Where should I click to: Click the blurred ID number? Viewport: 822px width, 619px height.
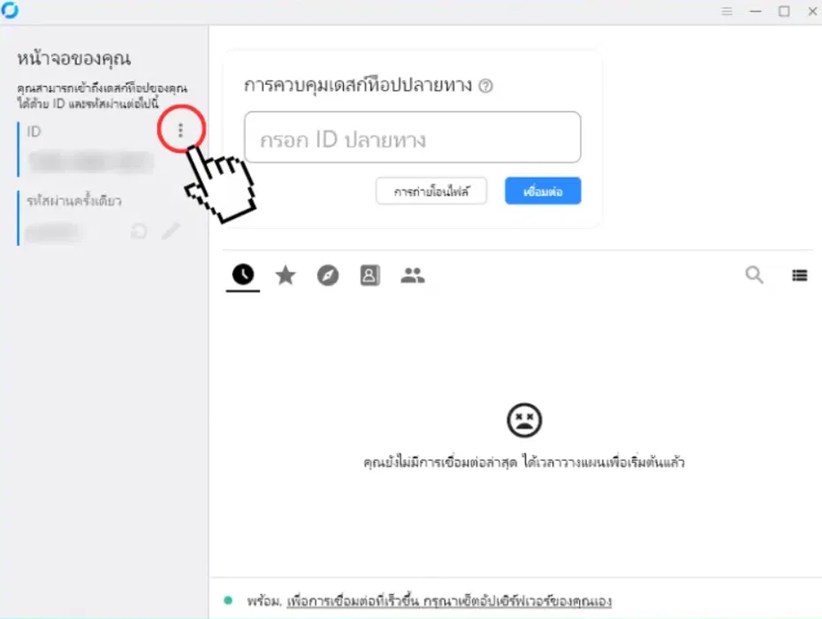coord(91,162)
